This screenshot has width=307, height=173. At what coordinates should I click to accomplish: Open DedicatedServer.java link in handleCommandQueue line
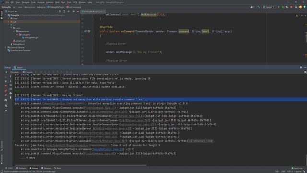click(137, 124)
